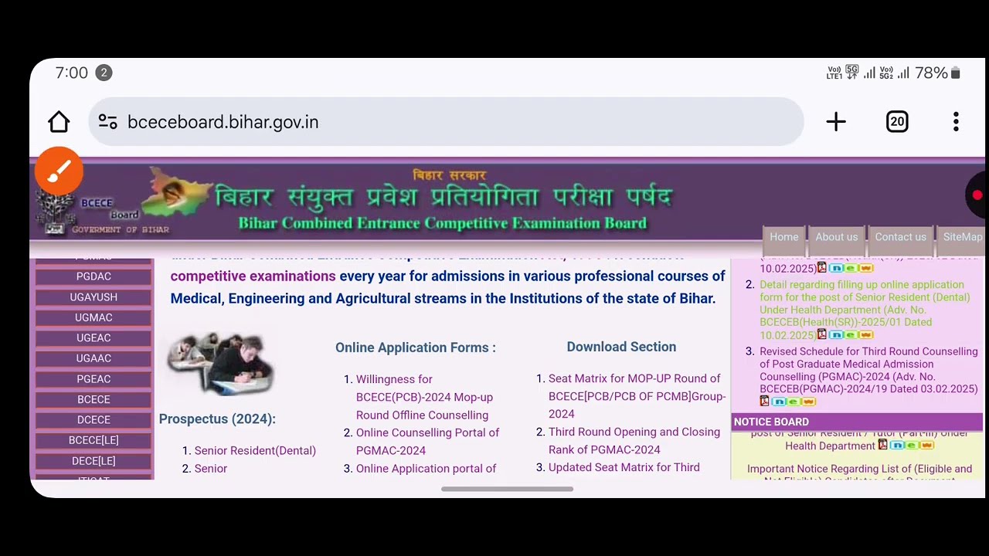This screenshot has height=556, width=989.
Task: Tap battery icon in status bar
Action: point(956,73)
